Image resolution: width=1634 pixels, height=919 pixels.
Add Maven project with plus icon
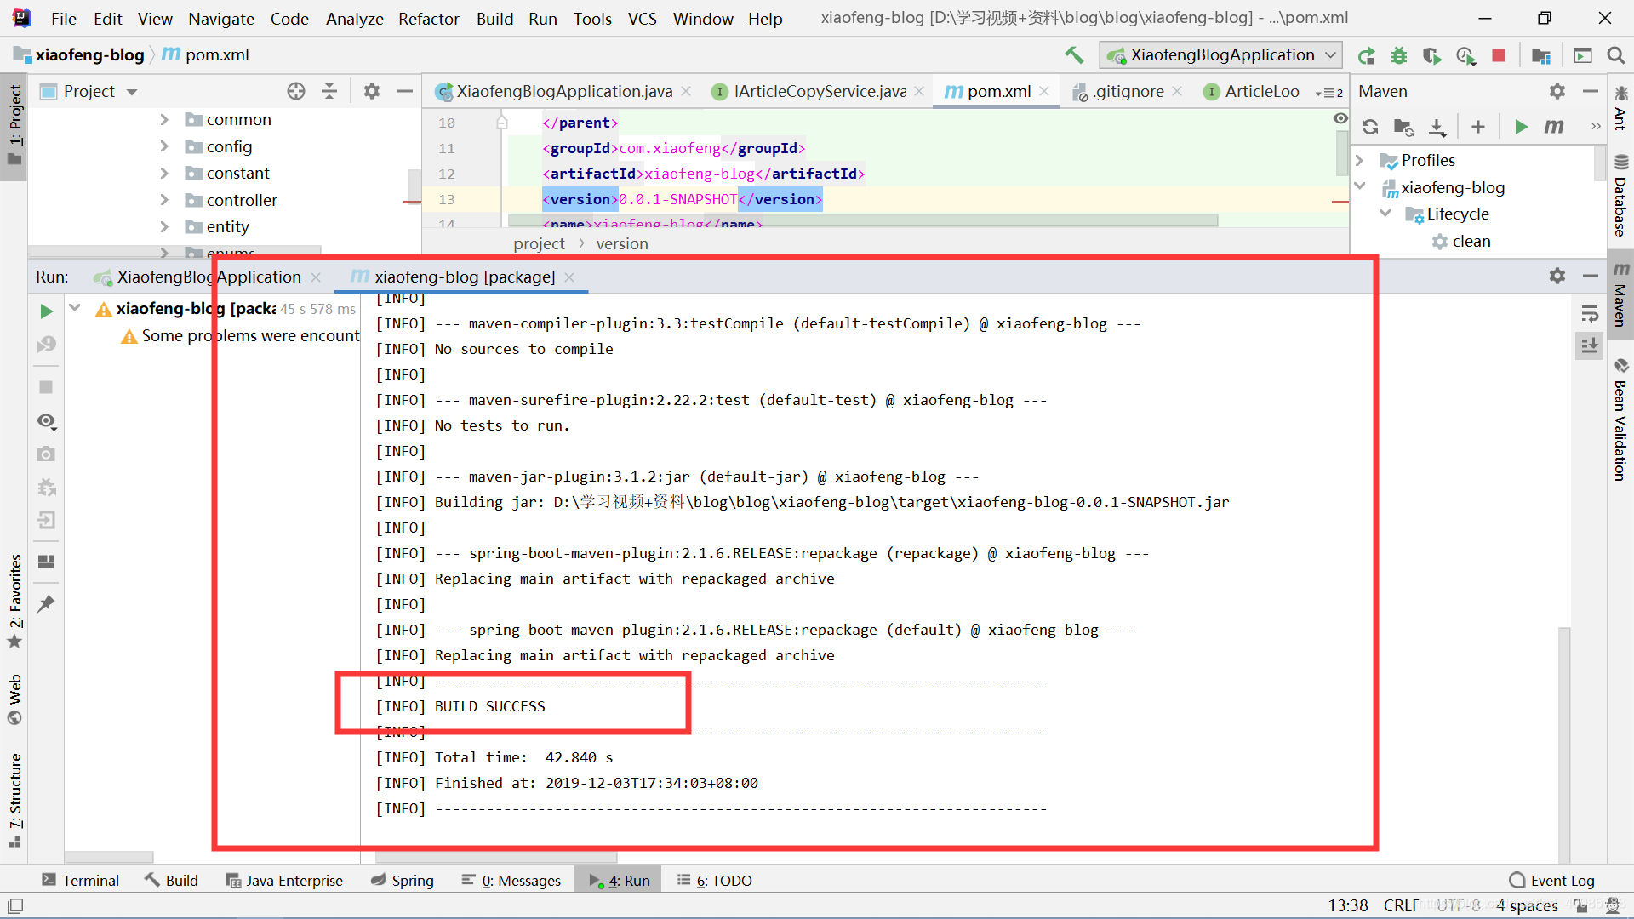click(1478, 127)
